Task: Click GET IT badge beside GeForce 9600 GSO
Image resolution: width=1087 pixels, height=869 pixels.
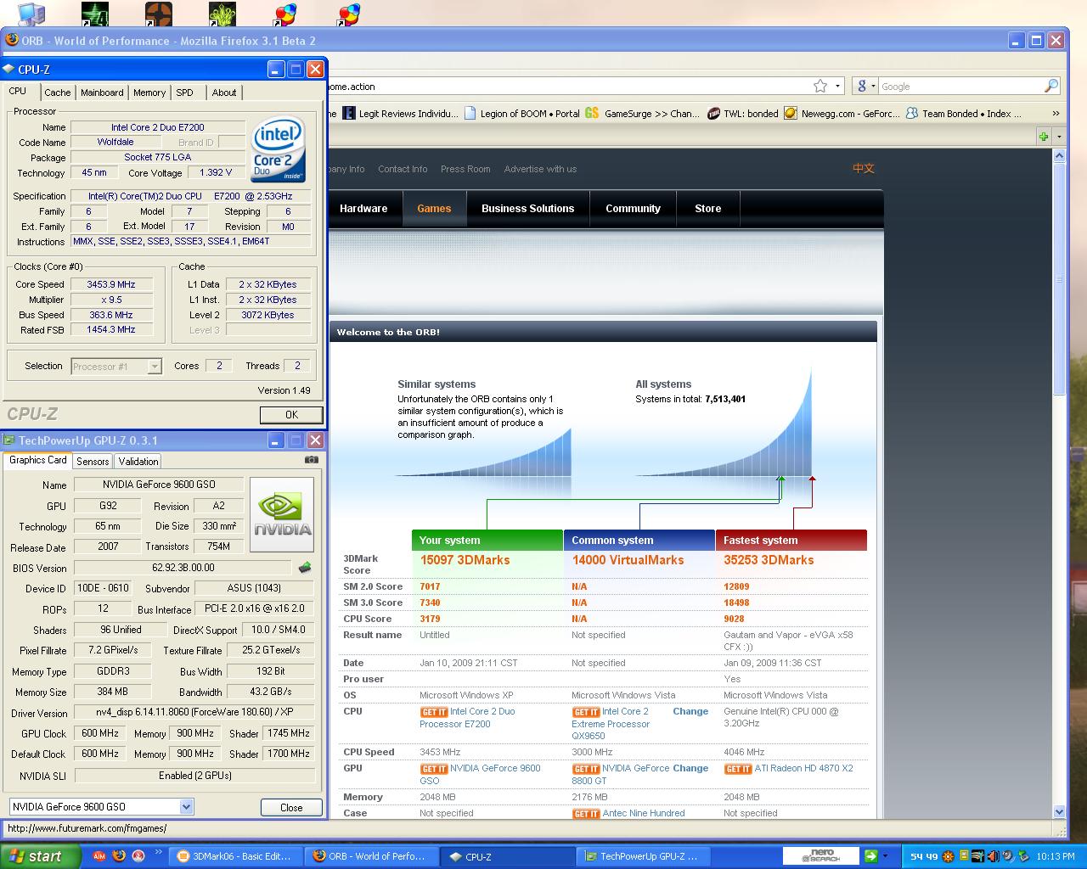Action: (x=433, y=769)
